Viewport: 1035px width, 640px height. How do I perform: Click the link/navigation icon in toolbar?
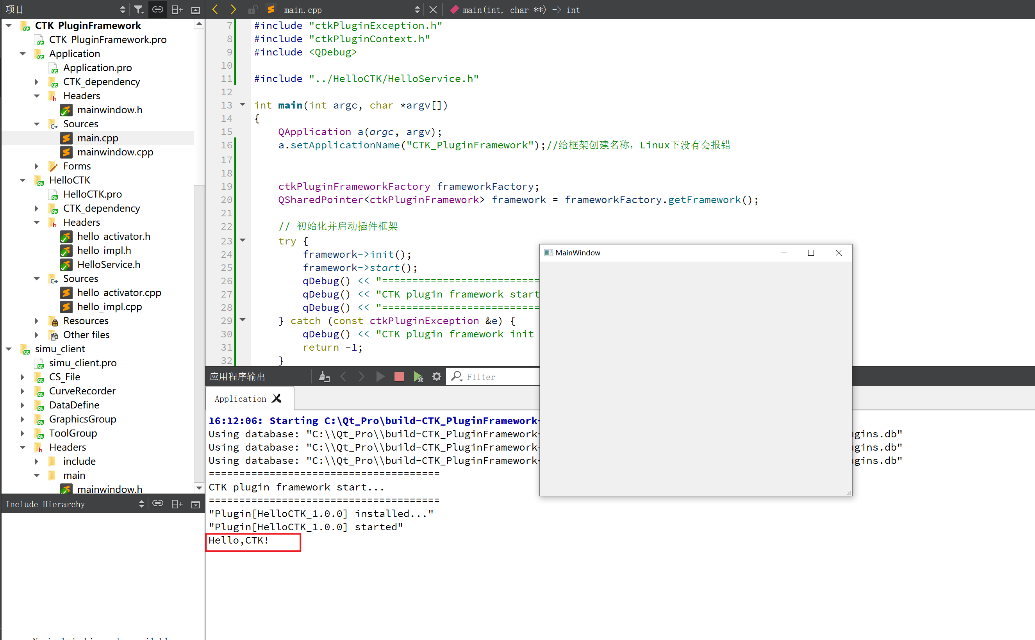158,9
